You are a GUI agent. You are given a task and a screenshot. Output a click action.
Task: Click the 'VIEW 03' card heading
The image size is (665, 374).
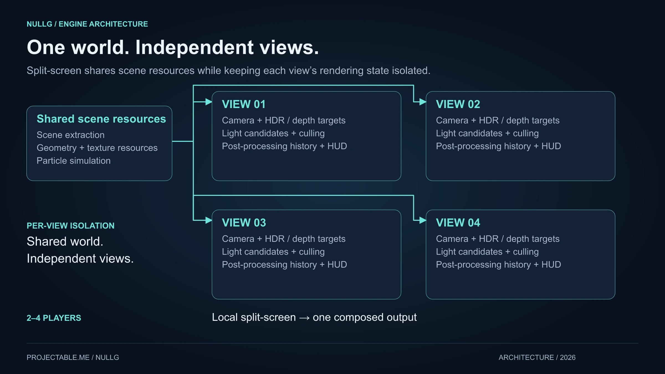244,223
